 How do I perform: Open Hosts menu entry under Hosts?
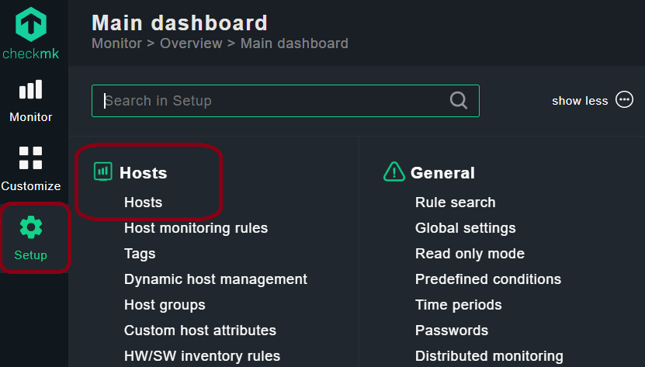click(143, 203)
